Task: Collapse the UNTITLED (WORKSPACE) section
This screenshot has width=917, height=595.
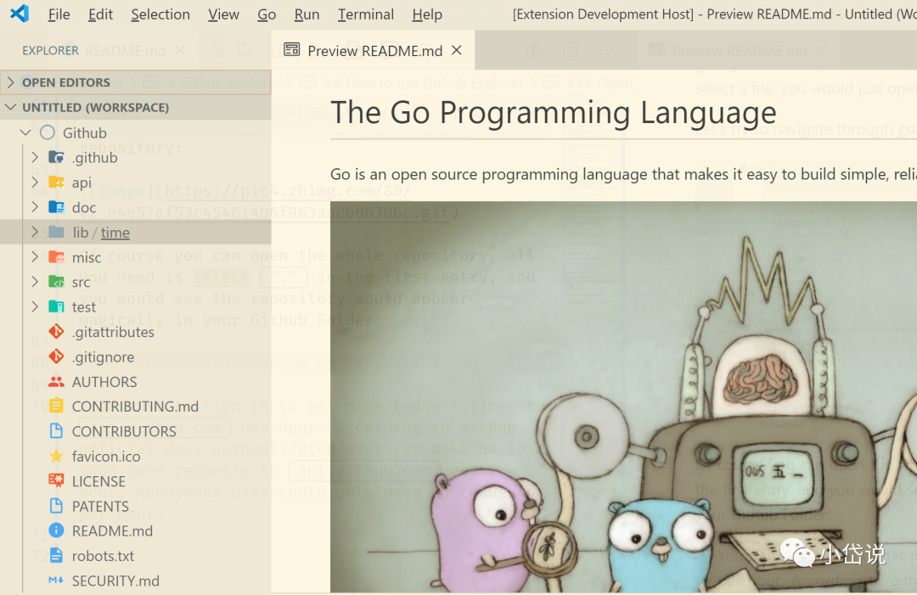Action: tap(136, 108)
